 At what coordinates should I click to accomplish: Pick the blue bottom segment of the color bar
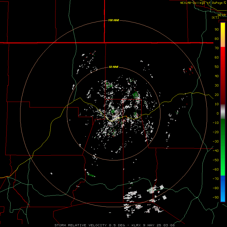[x=223, y=189]
